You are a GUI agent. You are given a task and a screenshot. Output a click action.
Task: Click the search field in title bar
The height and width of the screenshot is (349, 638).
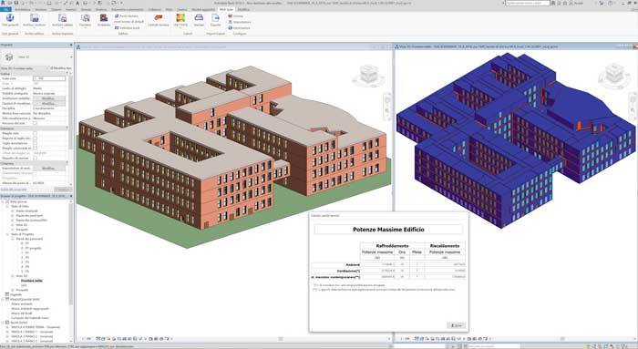point(528,3)
